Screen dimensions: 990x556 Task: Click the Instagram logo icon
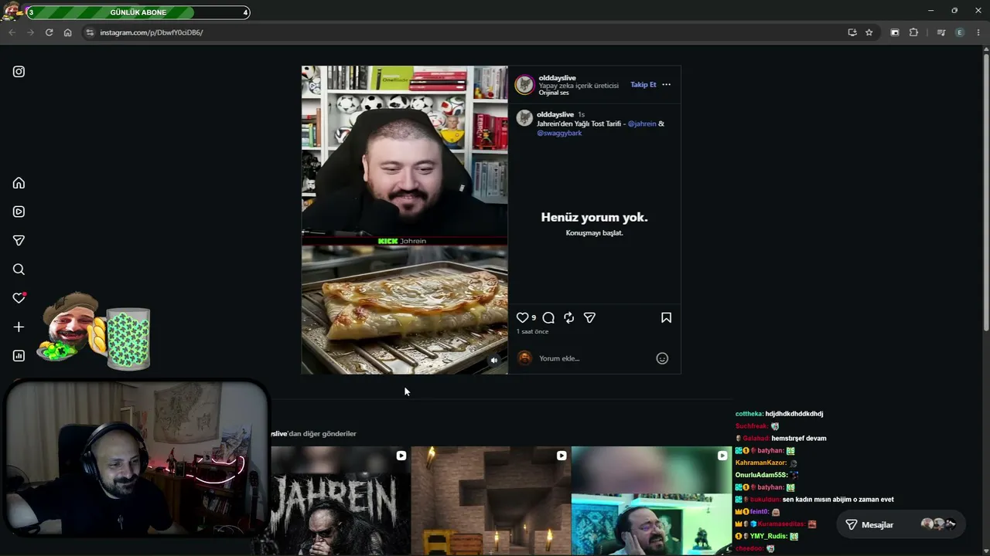[x=19, y=72]
